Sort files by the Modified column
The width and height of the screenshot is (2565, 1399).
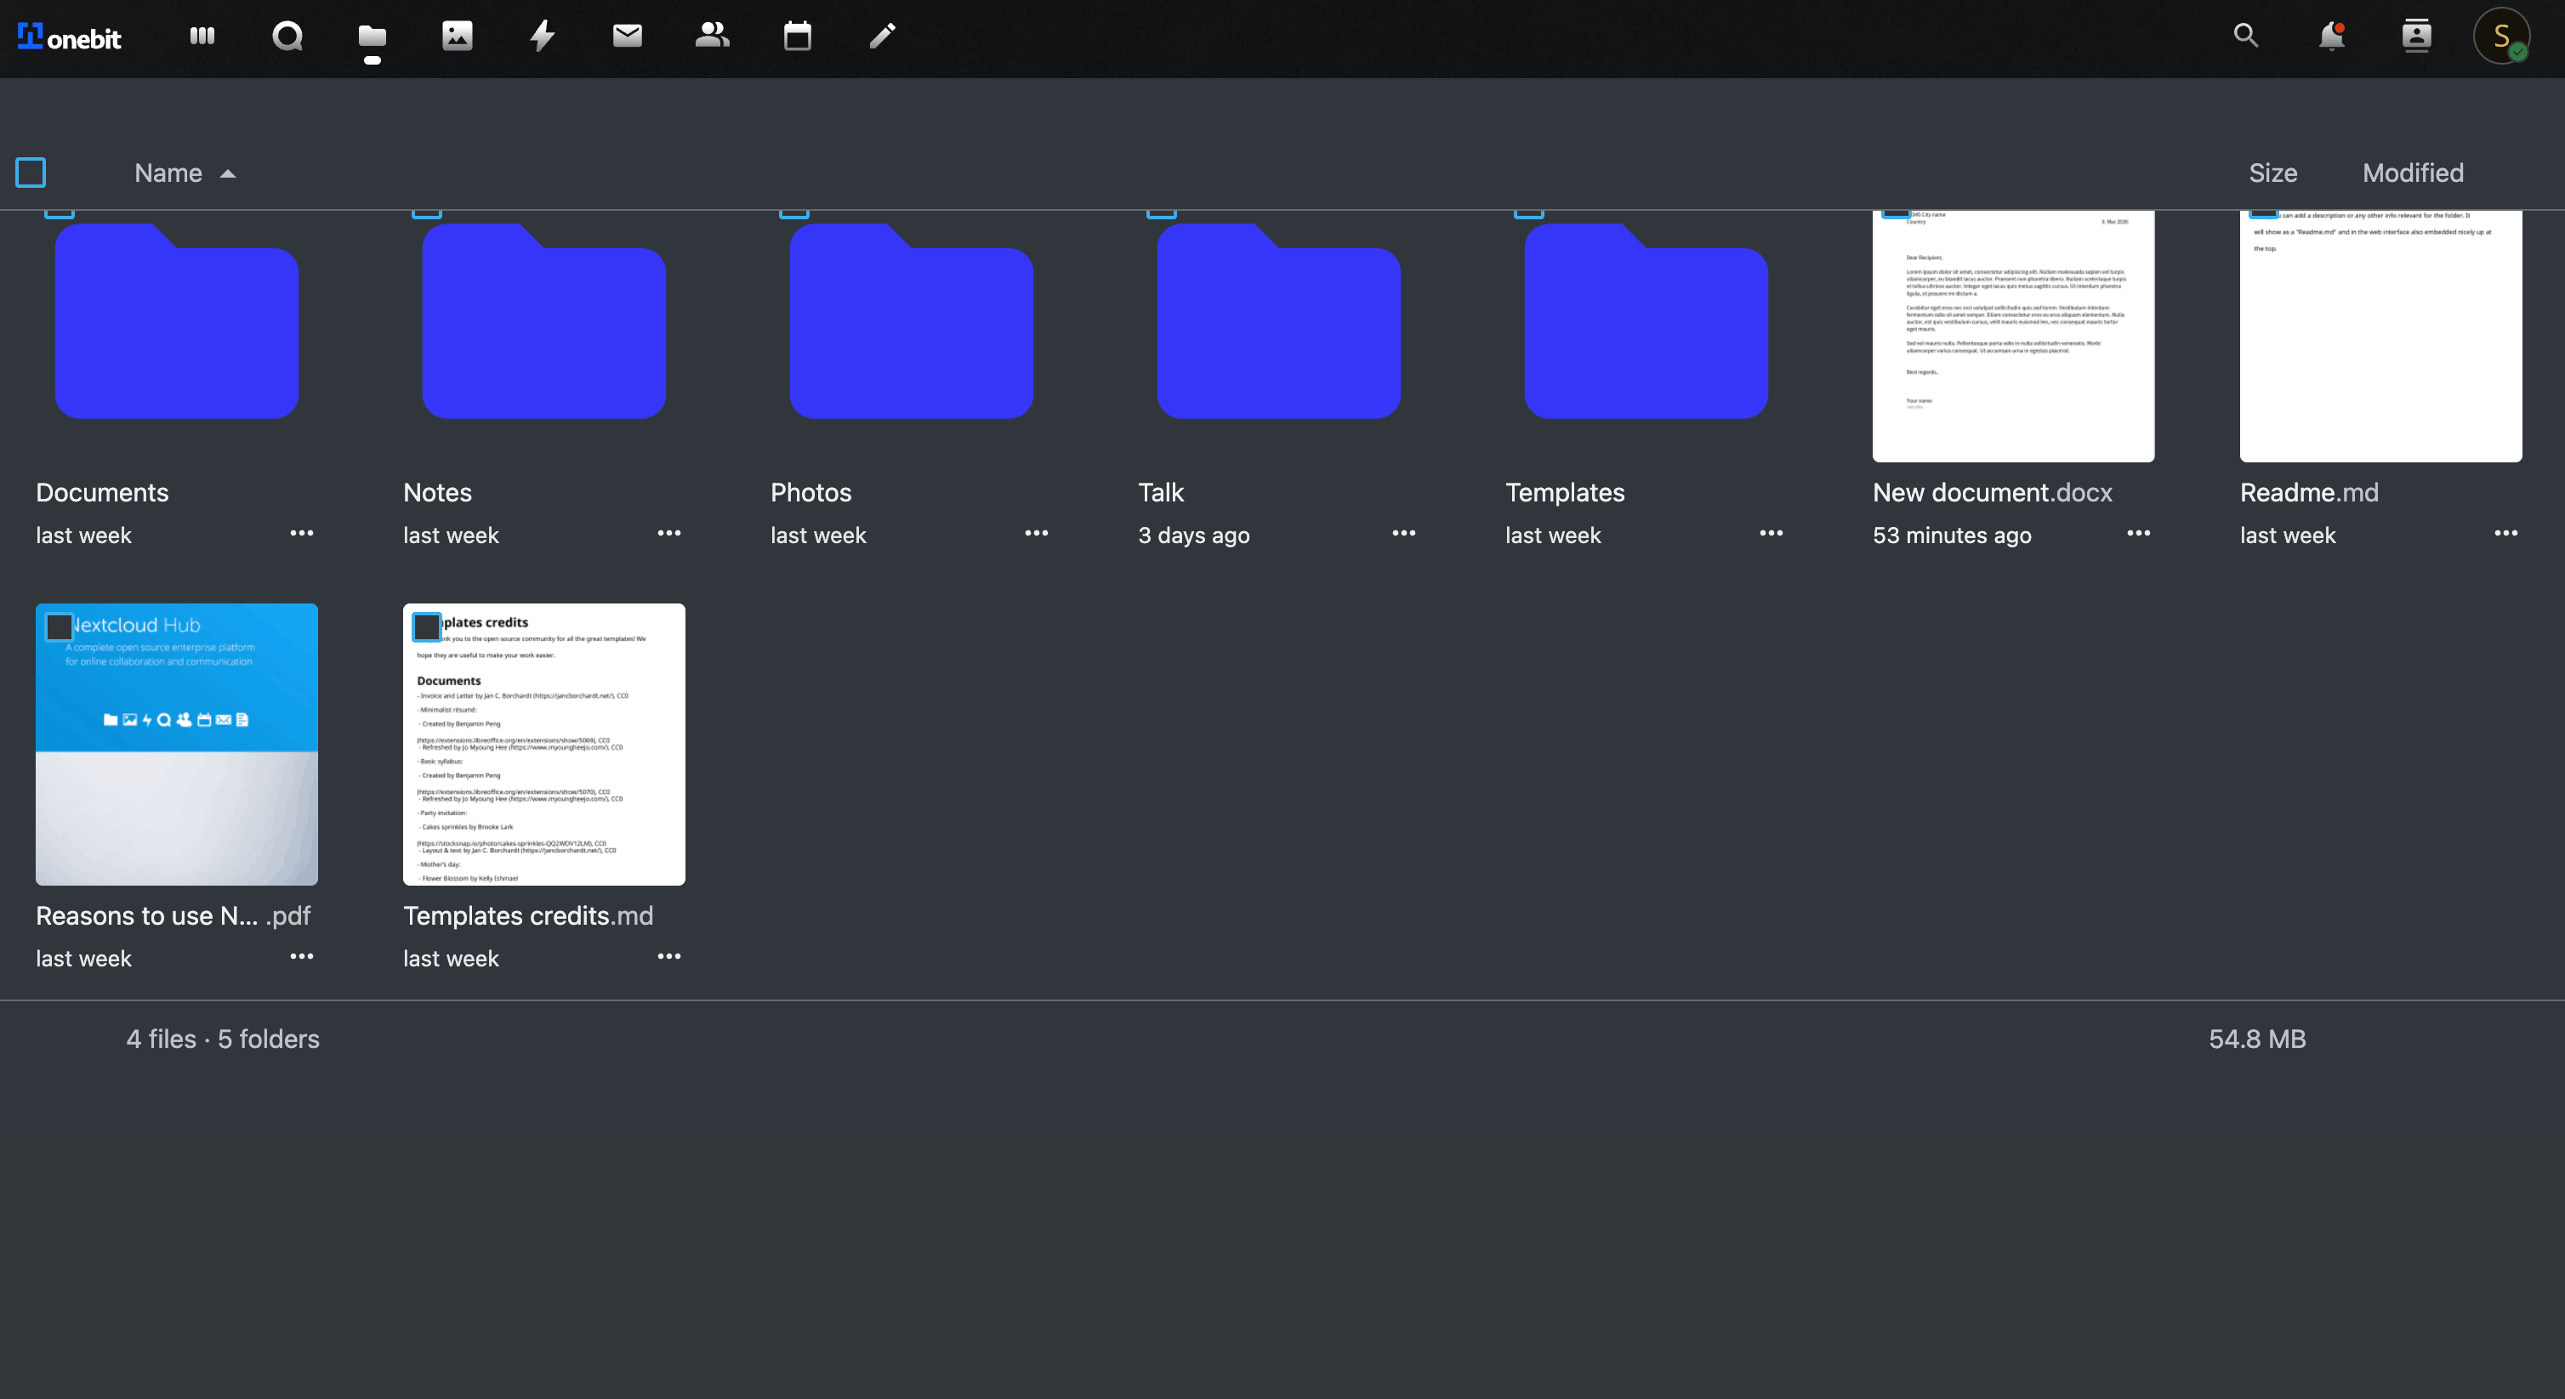(x=2413, y=173)
